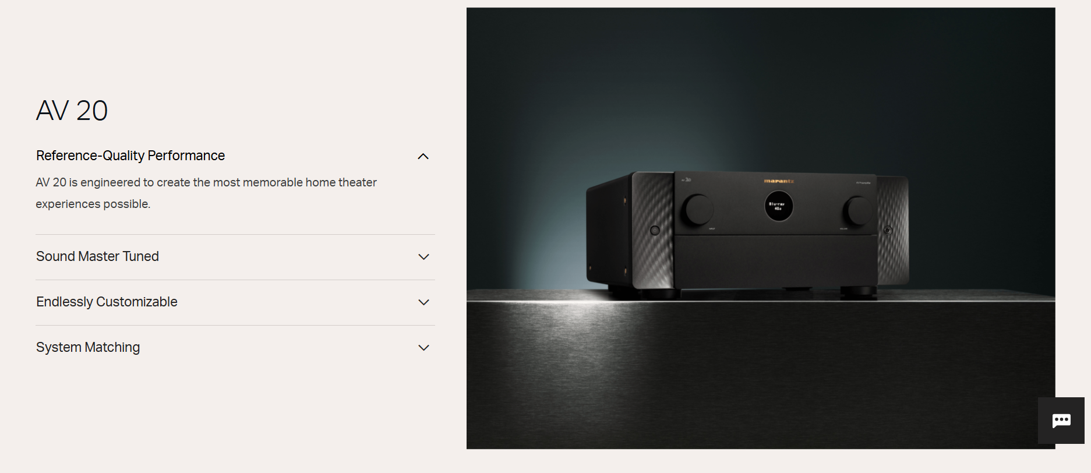Click the chevron beside Sound Master Tuned
This screenshot has width=1091, height=473.
[423, 257]
